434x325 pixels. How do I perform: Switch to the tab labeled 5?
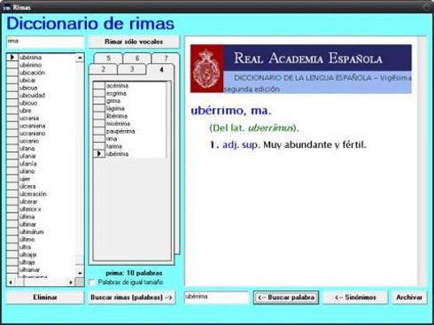tap(108, 58)
